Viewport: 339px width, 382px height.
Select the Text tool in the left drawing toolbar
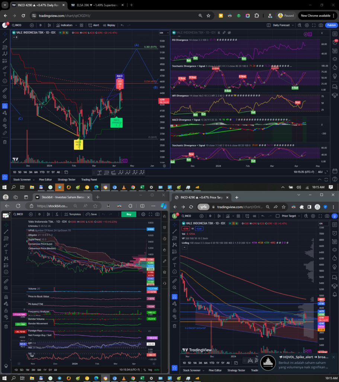pyautogui.click(x=4, y=75)
